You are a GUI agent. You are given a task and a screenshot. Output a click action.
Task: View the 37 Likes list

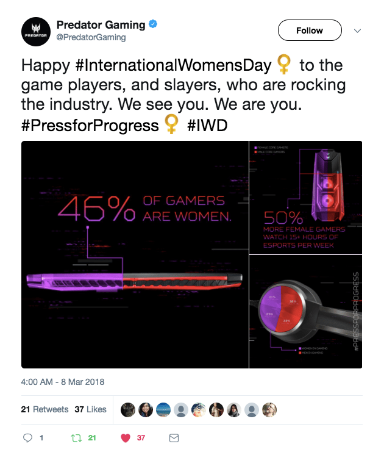[x=90, y=409]
